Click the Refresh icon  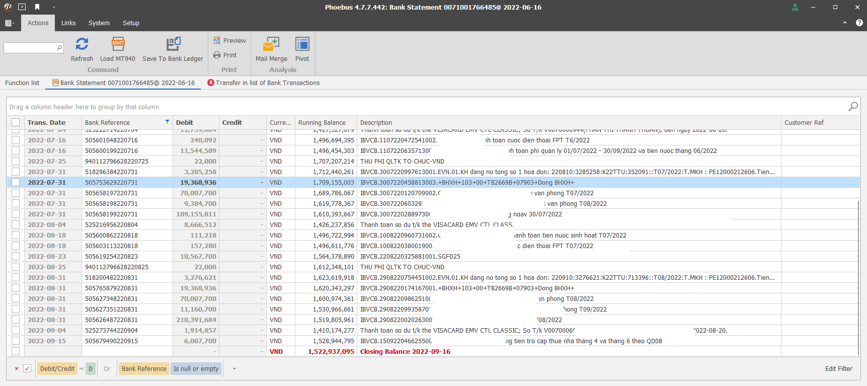coord(82,44)
